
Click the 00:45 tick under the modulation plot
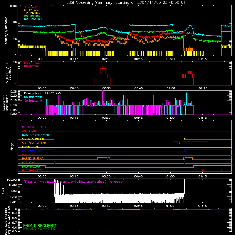pos(138,118)
